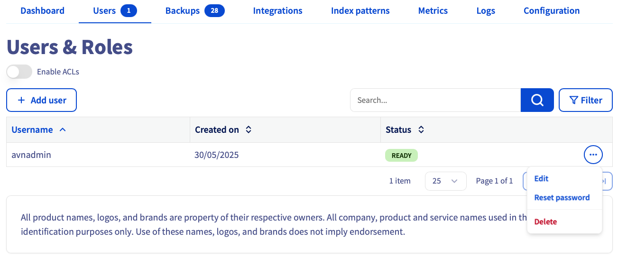
Task: Click the magnifier search button
Action: 537,100
